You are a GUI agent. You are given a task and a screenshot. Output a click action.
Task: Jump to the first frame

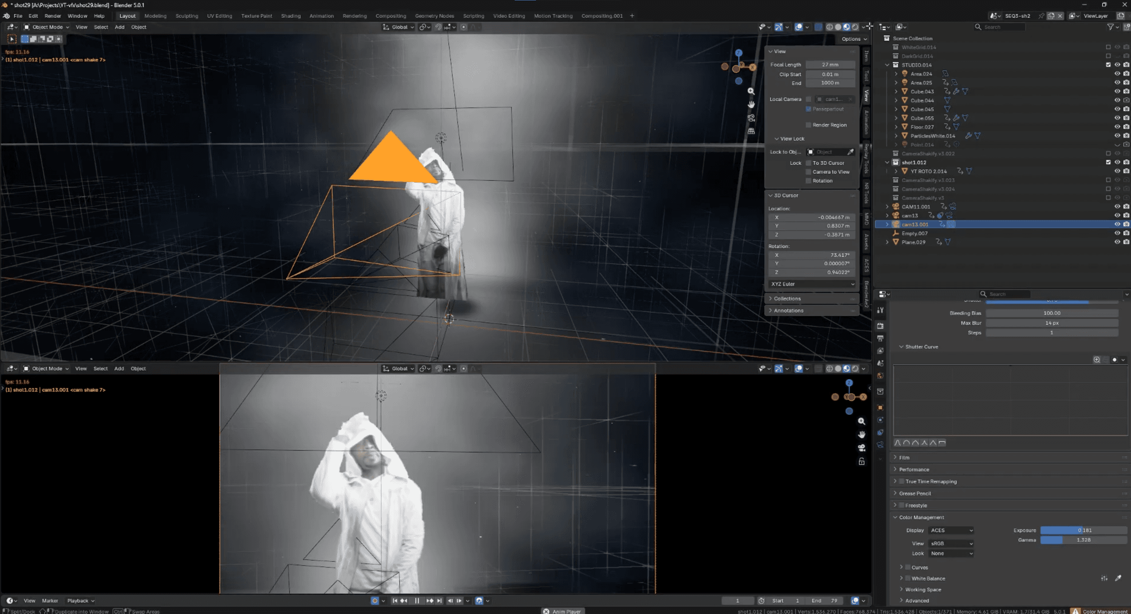click(x=394, y=601)
